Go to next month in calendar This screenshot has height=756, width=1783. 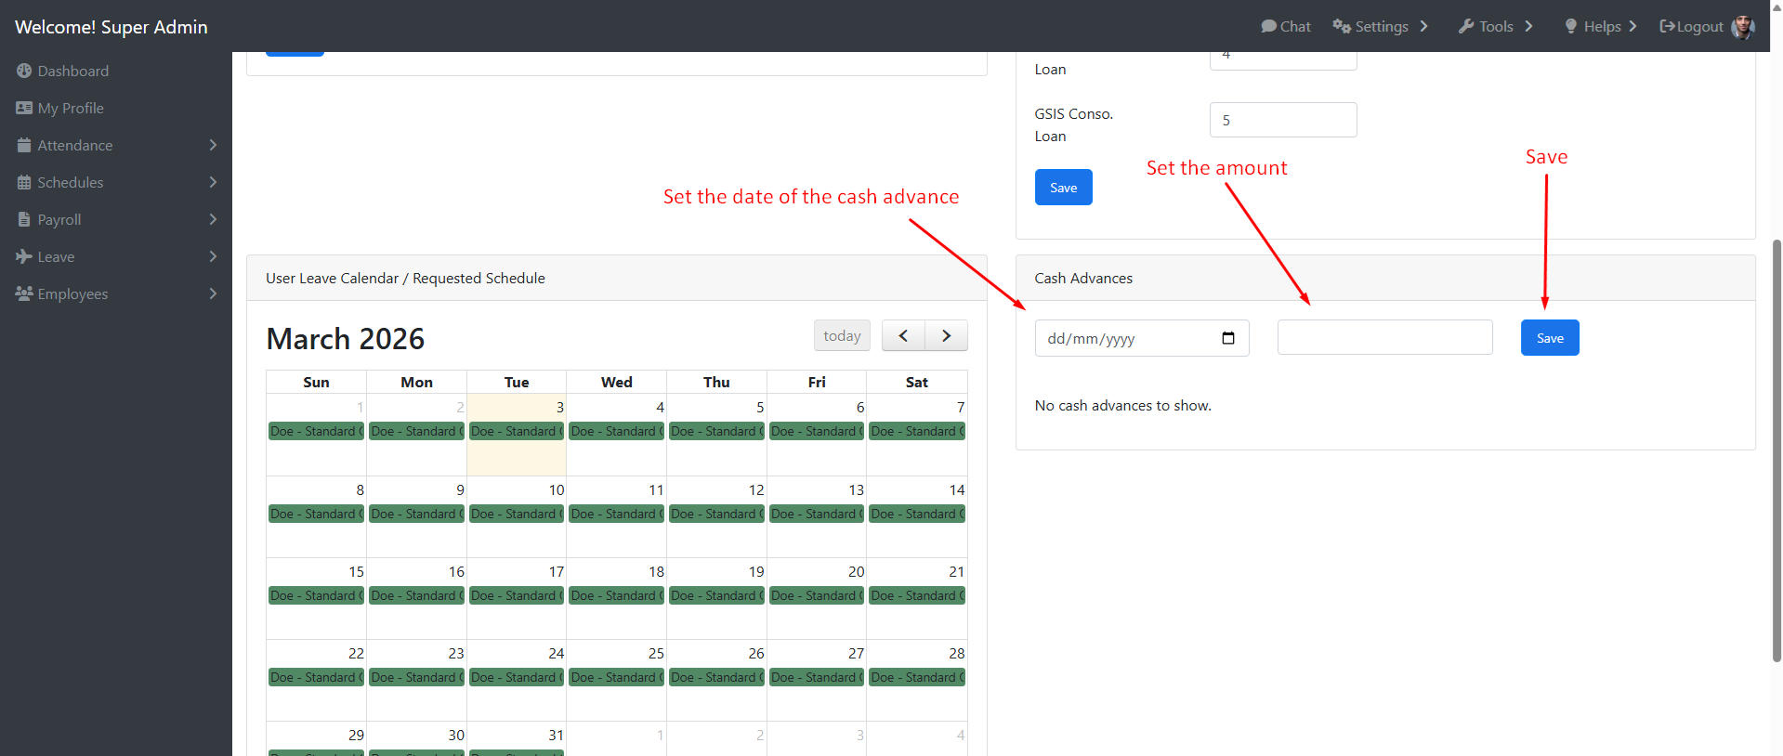click(946, 336)
